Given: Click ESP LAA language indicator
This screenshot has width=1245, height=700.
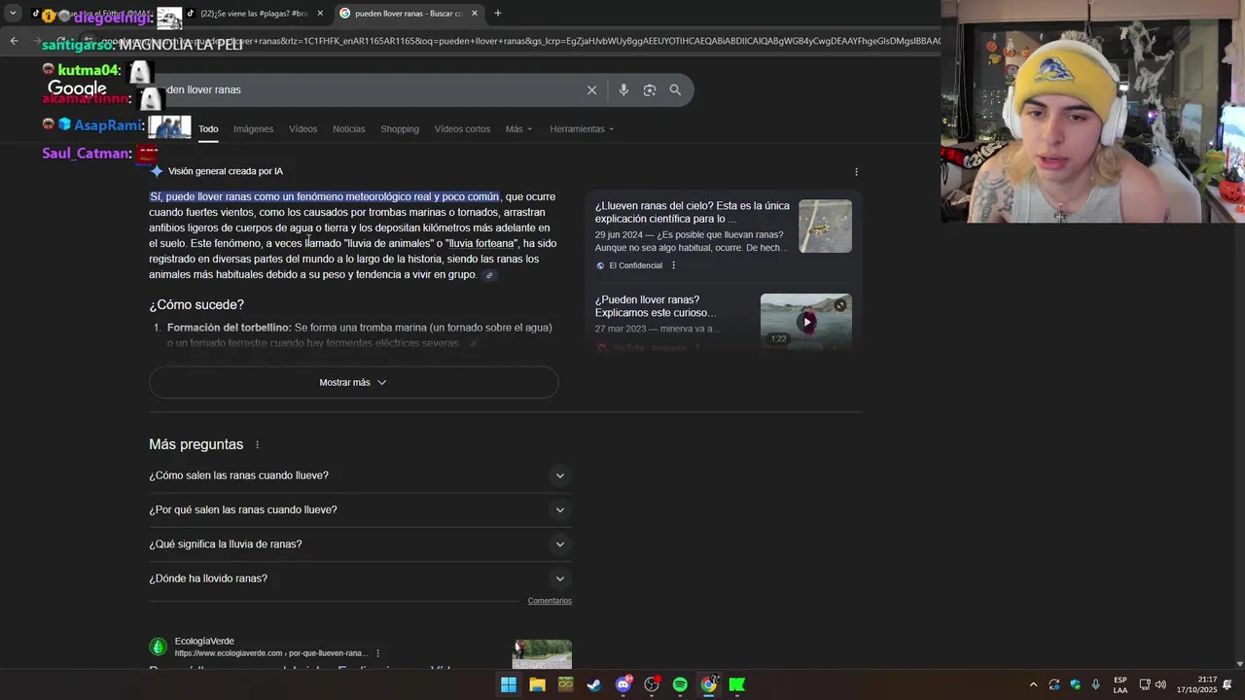Looking at the screenshot, I should (1120, 684).
